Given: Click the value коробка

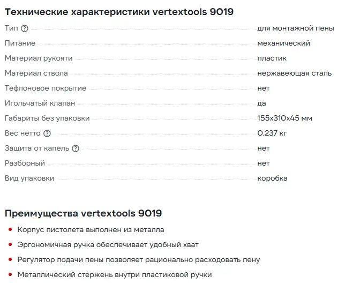Looking at the screenshot, I should click(x=272, y=178).
